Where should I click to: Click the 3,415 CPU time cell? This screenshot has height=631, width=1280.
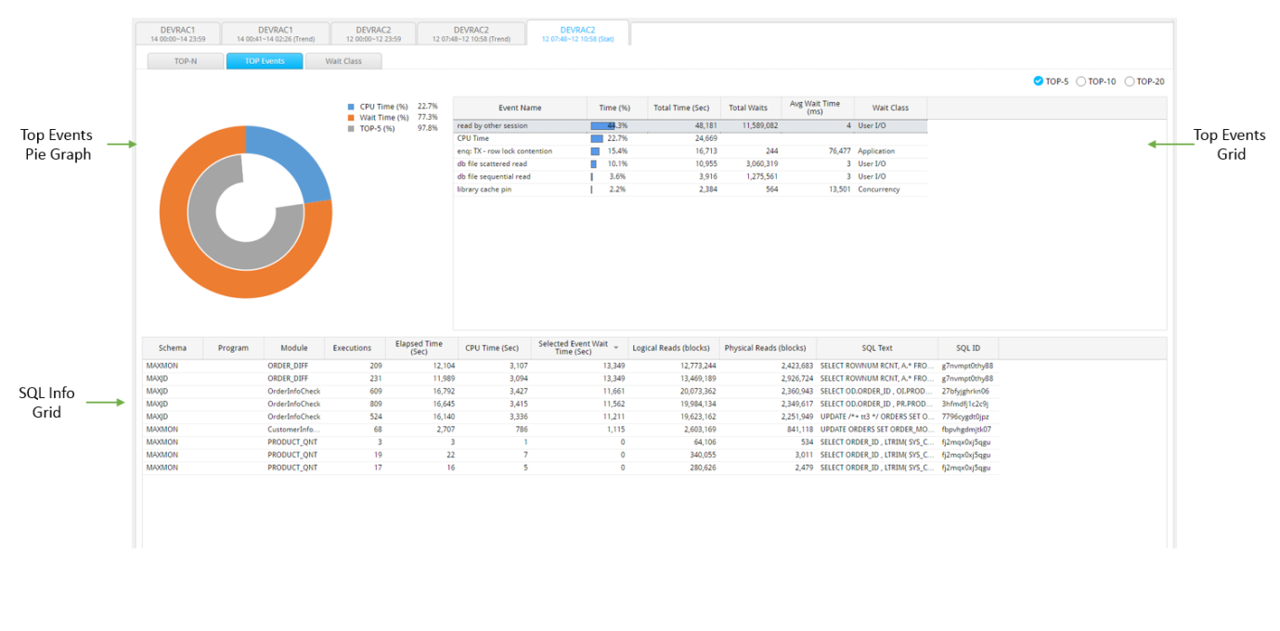(x=494, y=404)
